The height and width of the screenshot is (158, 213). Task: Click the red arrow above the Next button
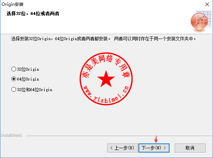pos(156,139)
